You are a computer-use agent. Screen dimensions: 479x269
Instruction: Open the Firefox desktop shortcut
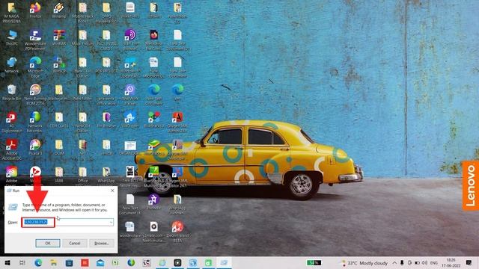click(35, 10)
